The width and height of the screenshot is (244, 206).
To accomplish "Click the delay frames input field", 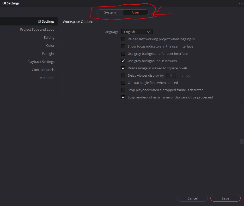I will pyautogui.click(x=171, y=76).
